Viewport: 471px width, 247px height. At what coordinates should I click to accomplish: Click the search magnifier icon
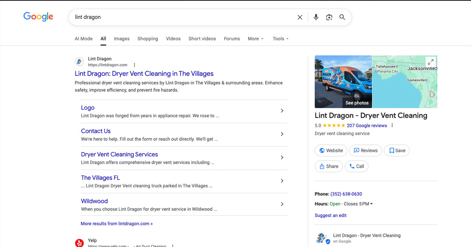(x=342, y=17)
